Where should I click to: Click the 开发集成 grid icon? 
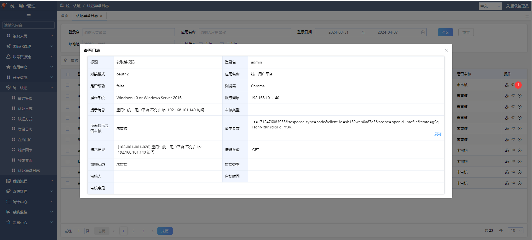coord(8,77)
